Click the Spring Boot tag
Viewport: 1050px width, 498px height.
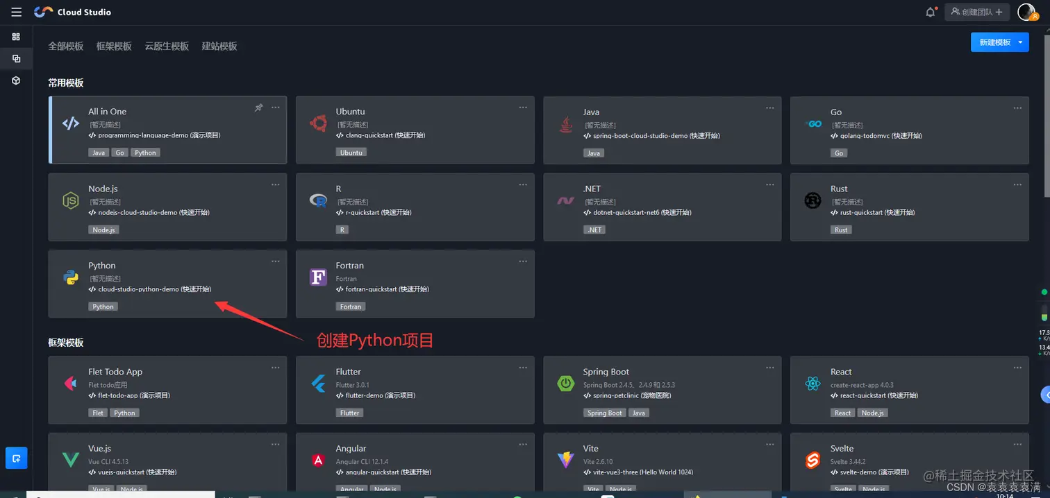click(605, 413)
